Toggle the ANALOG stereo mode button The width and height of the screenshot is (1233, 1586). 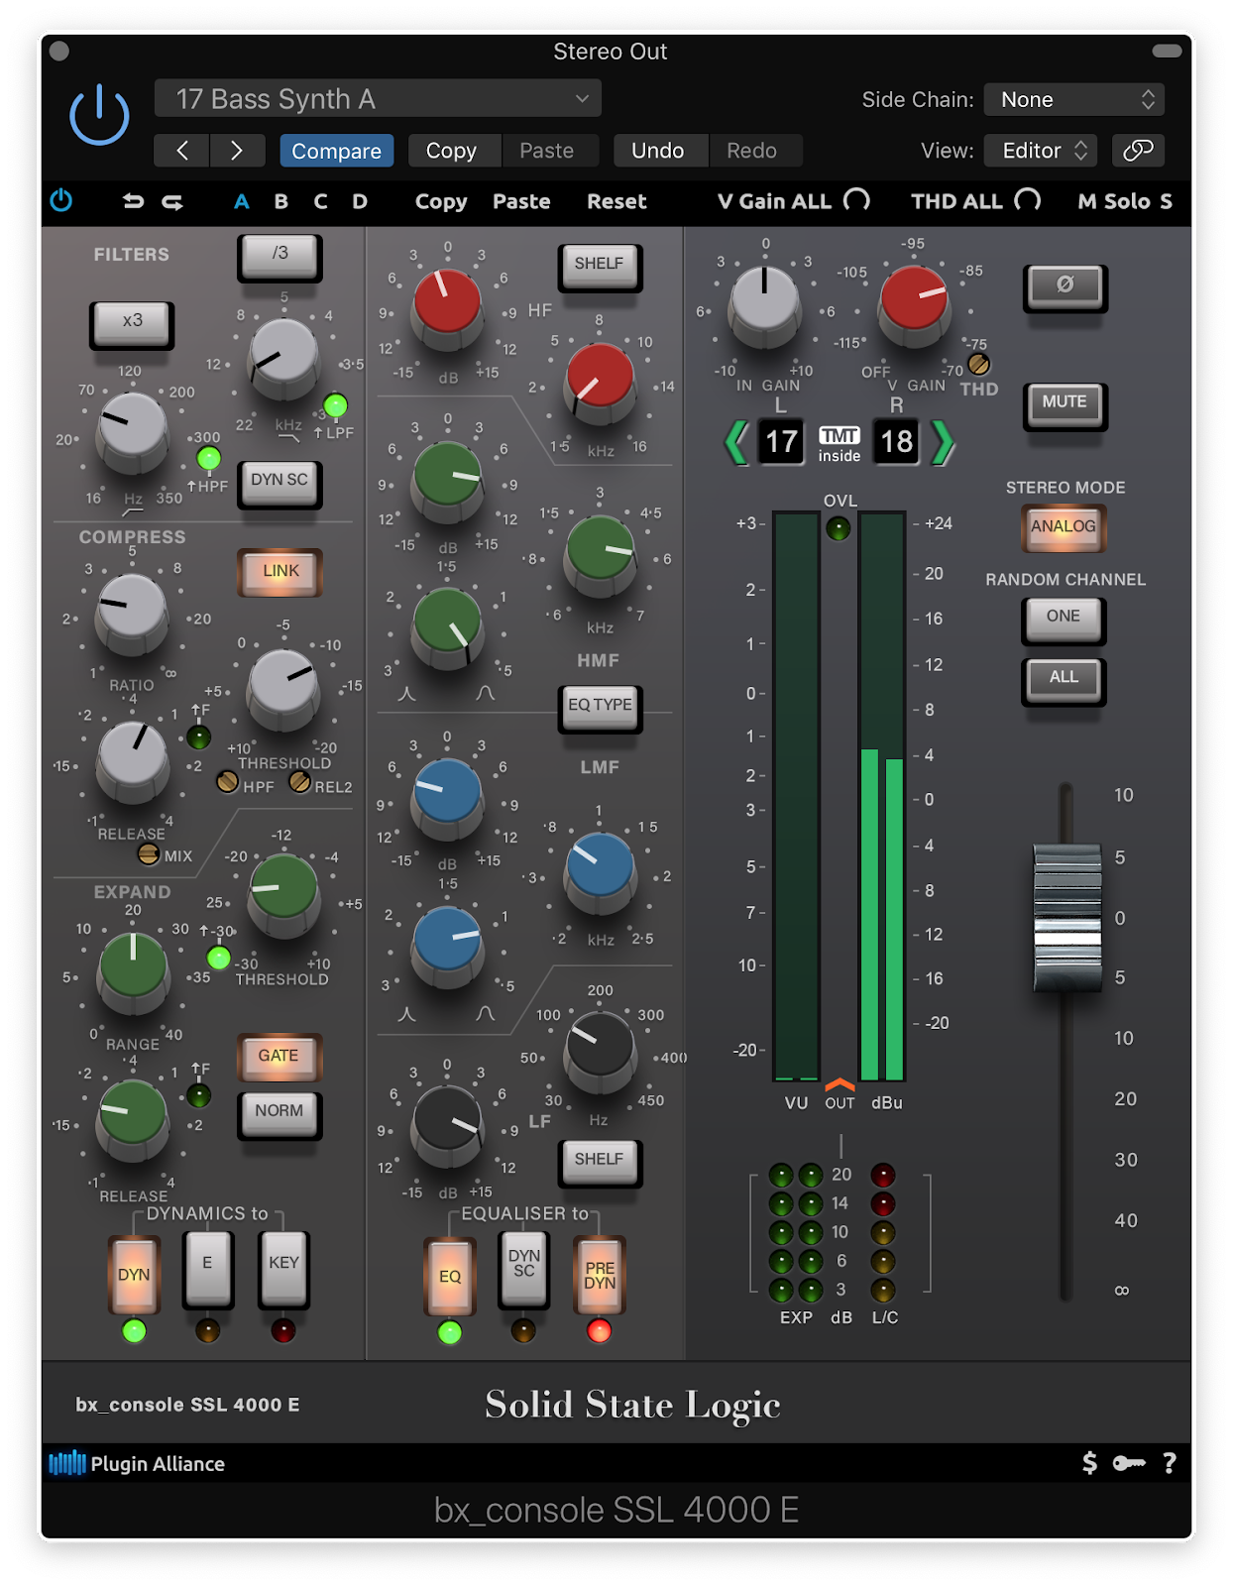(x=1064, y=526)
